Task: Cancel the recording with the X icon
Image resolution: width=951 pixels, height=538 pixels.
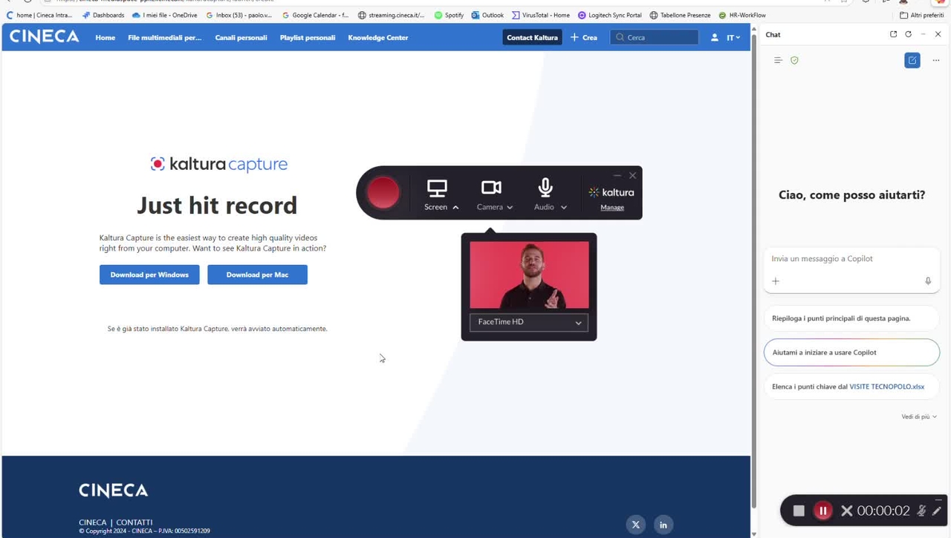Action: point(846,511)
